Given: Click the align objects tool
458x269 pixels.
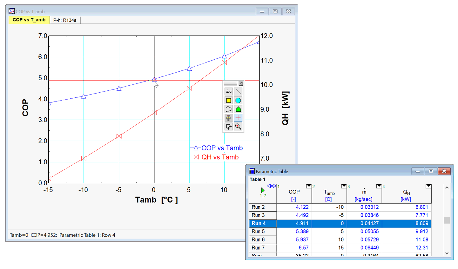Looking at the screenshot, I should pyautogui.click(x=228, y=118).
